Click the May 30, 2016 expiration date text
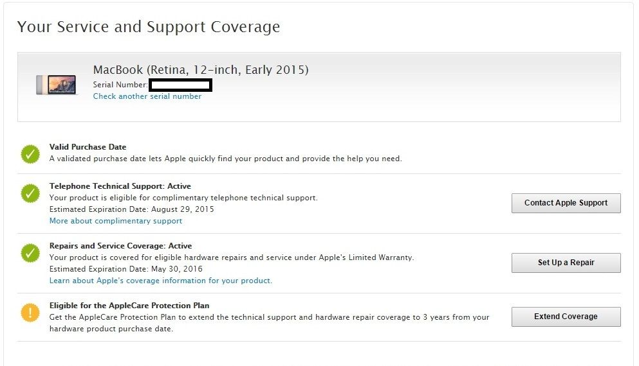The width and height of the screenshot is (639, 366). pos(176,269)
